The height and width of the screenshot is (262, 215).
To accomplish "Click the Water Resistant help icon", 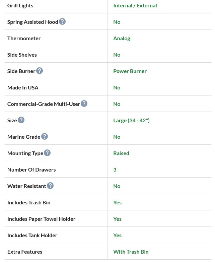I will (50, 186).
